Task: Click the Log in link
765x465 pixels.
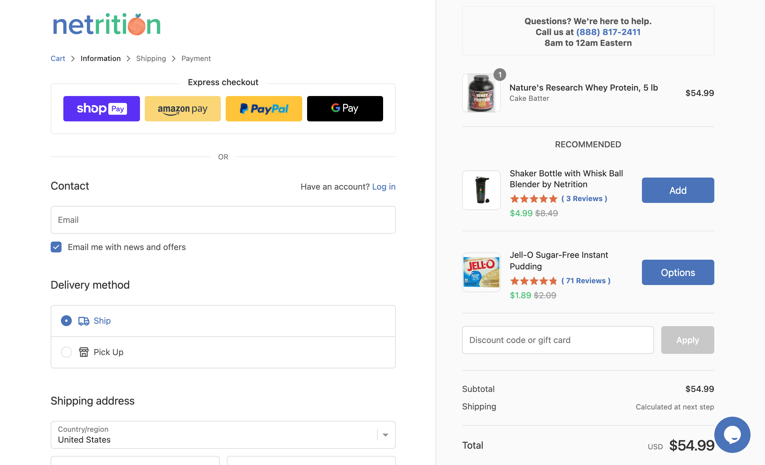Action: coord(384,187)
